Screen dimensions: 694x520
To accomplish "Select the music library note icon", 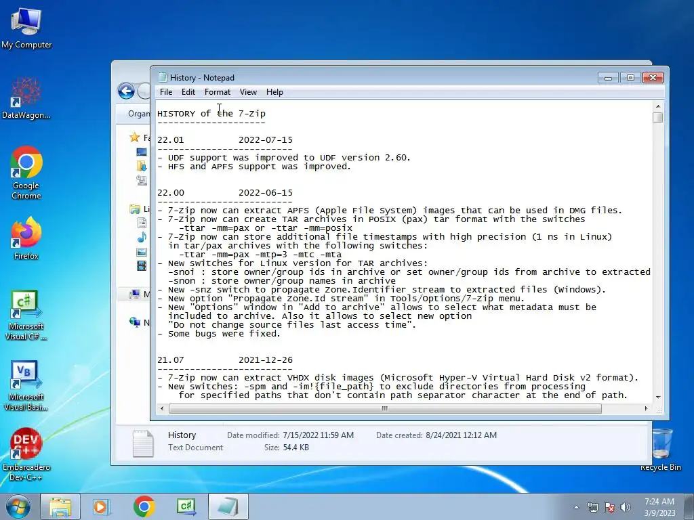I will (142, 238).
